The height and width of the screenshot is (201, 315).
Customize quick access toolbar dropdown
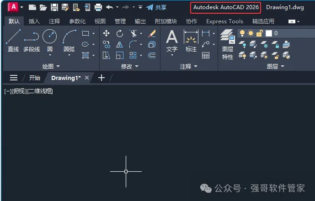tap(140, 7)
